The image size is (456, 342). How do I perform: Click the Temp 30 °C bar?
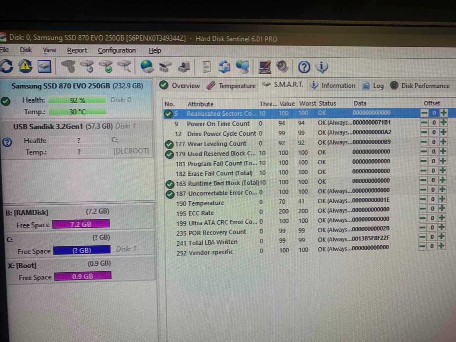click(x=77, y=112)
